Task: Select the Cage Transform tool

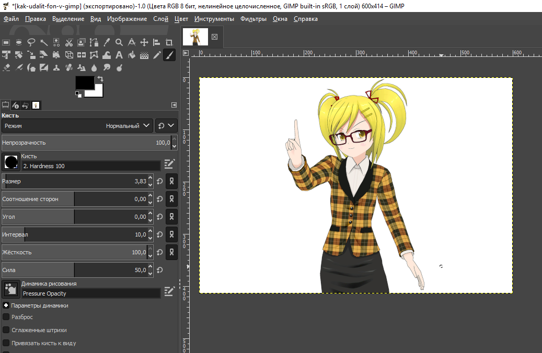Action: (94, 55)
